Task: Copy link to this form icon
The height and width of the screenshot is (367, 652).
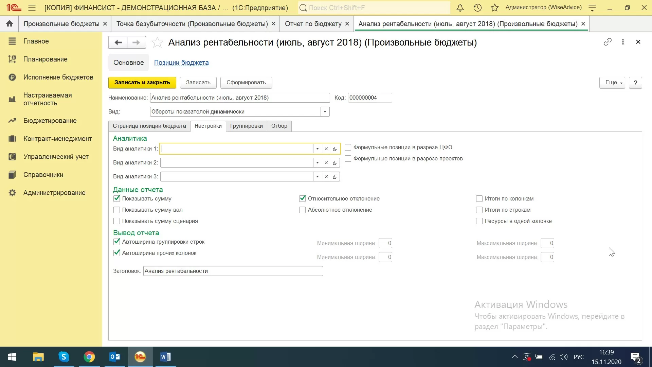Action: click(608, 42)
